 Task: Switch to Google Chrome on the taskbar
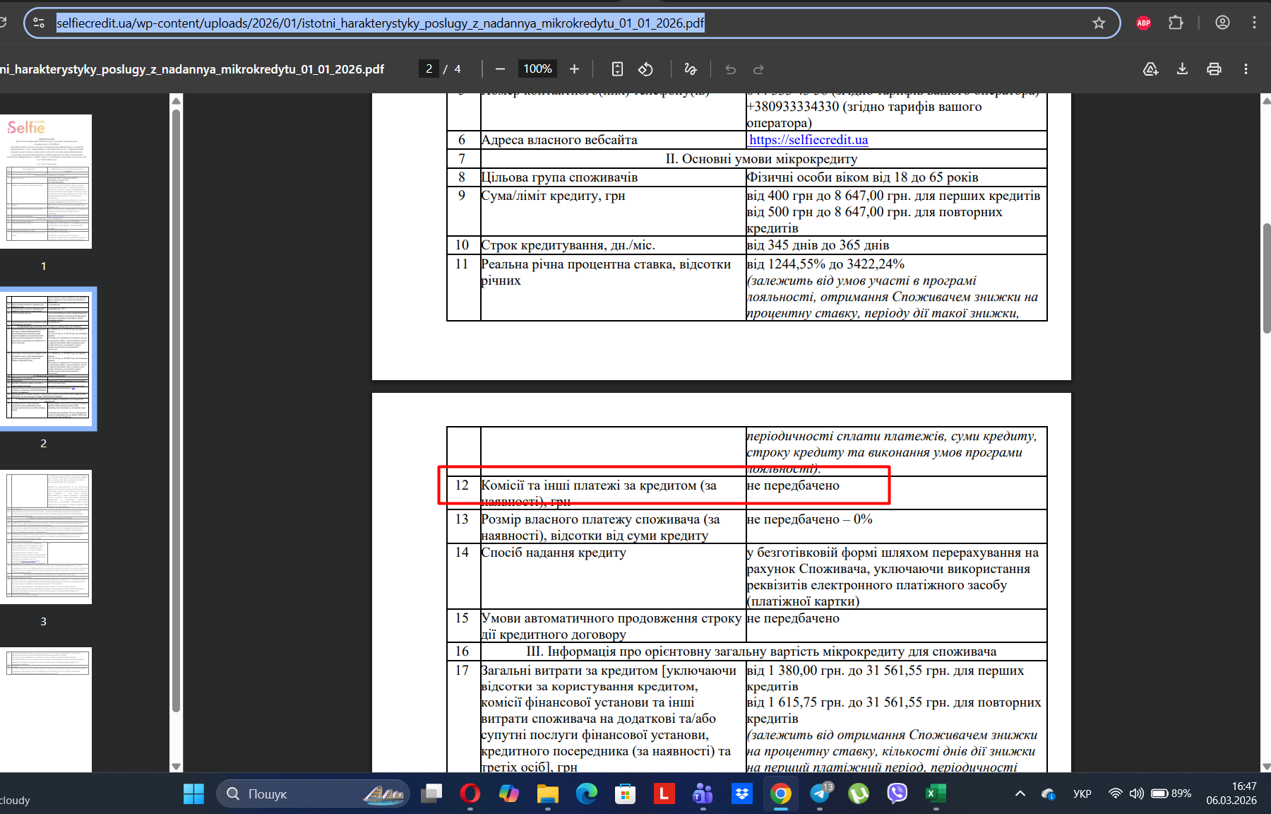tap(780, 794)
